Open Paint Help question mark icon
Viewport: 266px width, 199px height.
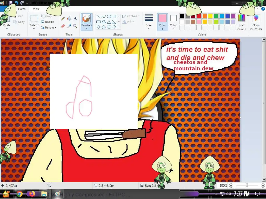[x=263, y=9]
